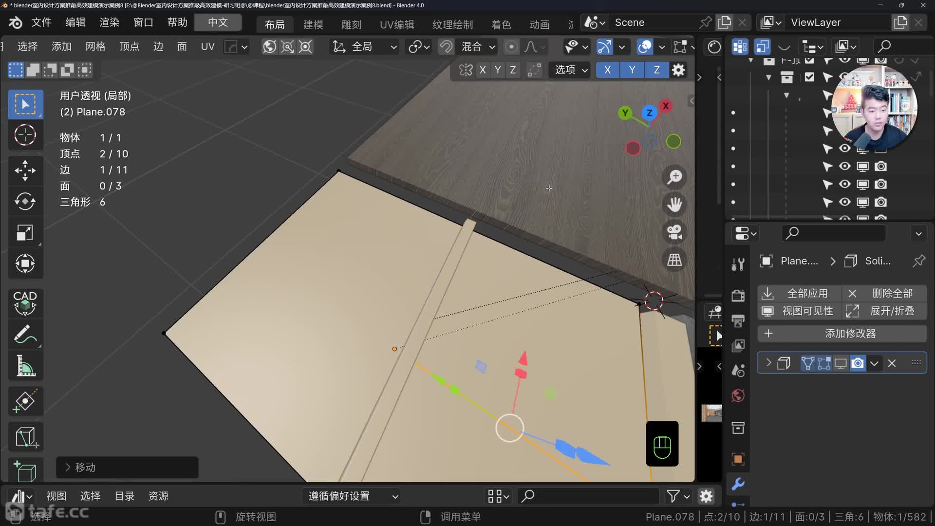
Task: Switch to the 建模 workspace tab
Action: click(x=313, y=24)
